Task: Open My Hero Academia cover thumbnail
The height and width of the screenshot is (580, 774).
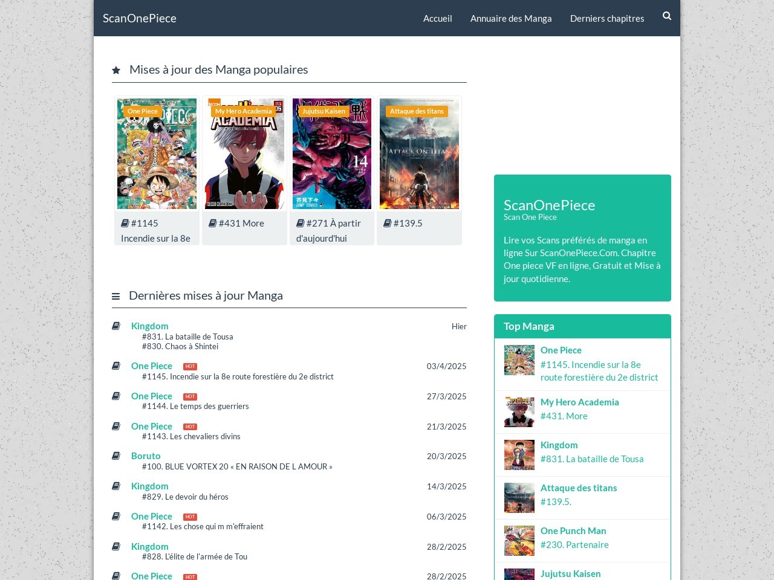Action: pos(244,154)
